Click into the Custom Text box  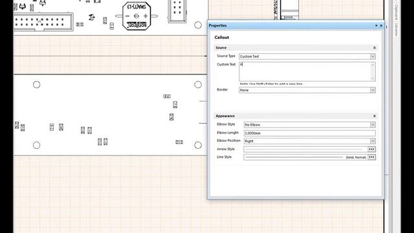tap(305, 72)
